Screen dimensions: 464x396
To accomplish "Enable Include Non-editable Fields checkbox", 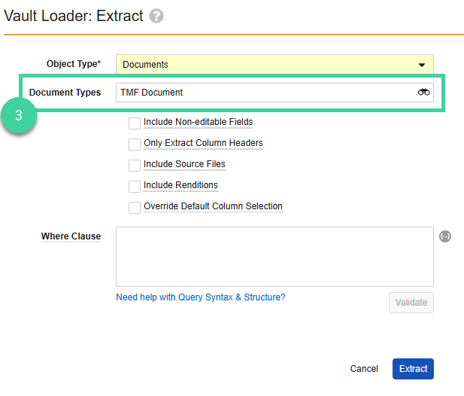I will (135, 123).
